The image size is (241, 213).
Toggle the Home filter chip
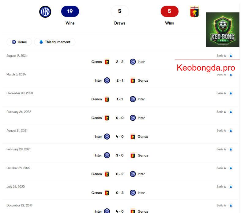[19, 42]
